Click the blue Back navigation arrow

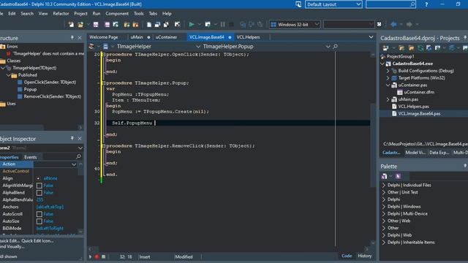click(x=393, y=24)
